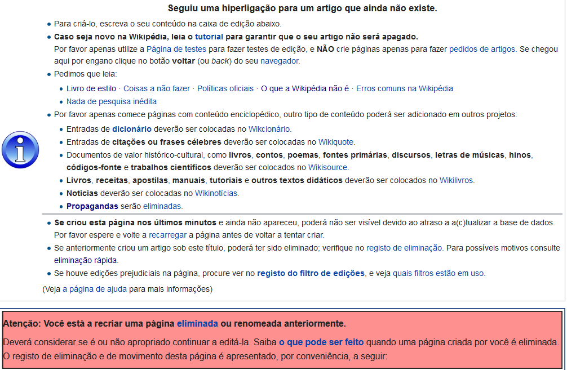Click heading Seguiu uma hiperligação para um artigo
This screenshot has height=370, width=567.
click(302, 8)
